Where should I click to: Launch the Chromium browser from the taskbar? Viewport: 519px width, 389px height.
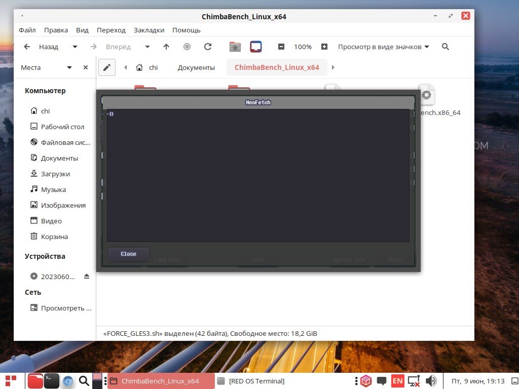point(68,381)
